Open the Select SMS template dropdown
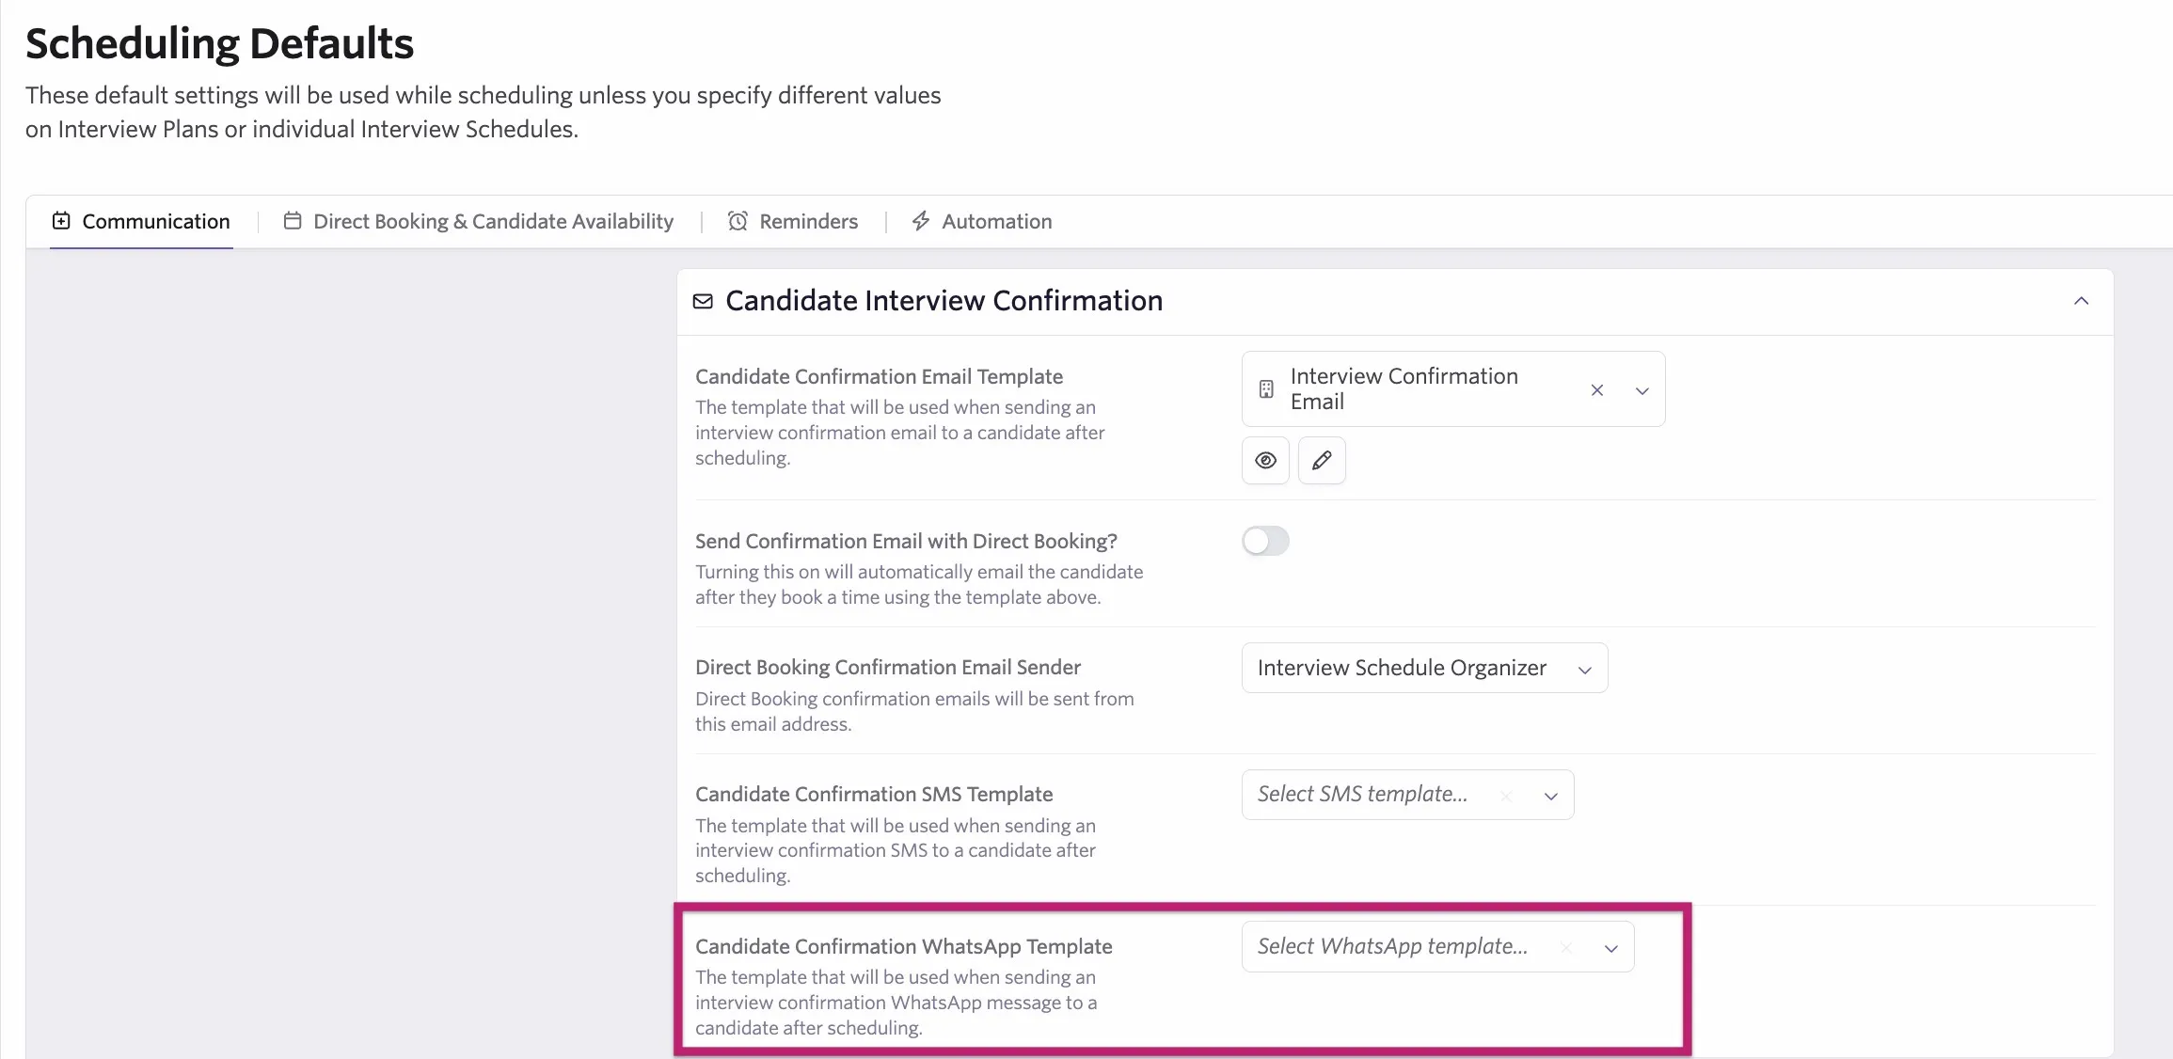Viewport: 2173px width, 1059px height. [x=1407, y=795]
